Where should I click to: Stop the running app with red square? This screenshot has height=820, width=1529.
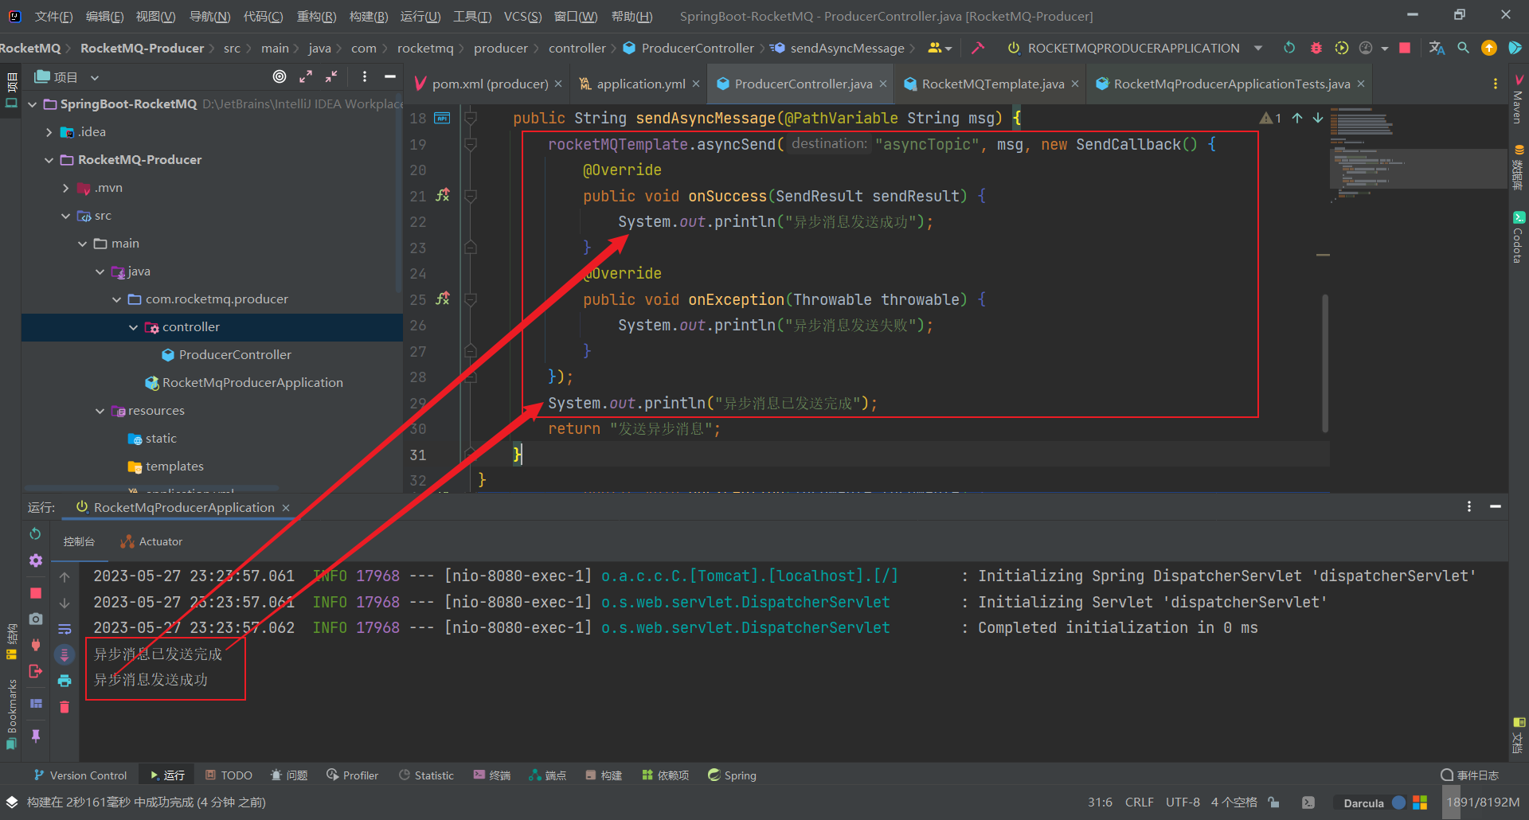tap(1405, 48)
